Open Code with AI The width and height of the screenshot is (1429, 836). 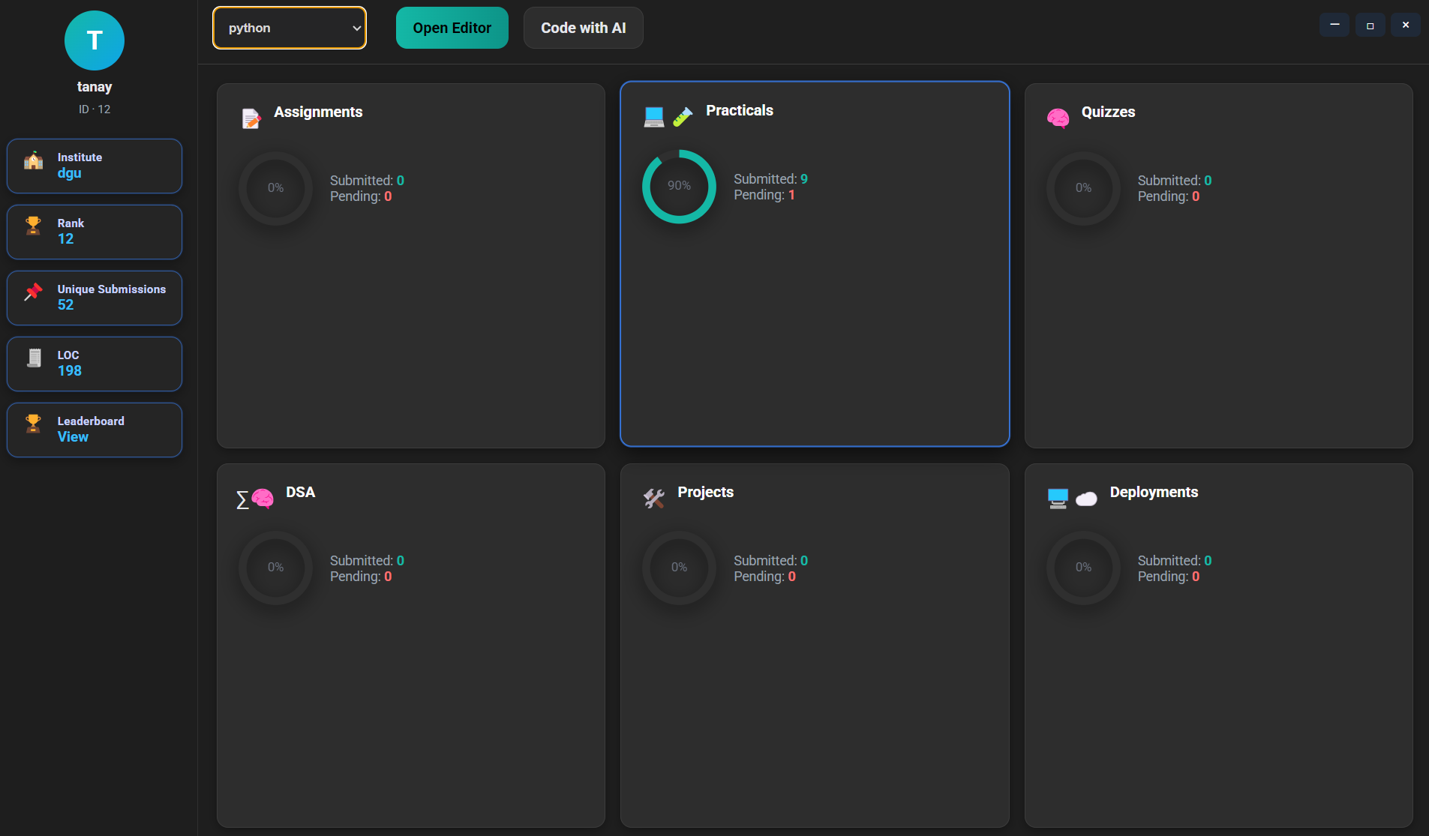pos(583,28)
